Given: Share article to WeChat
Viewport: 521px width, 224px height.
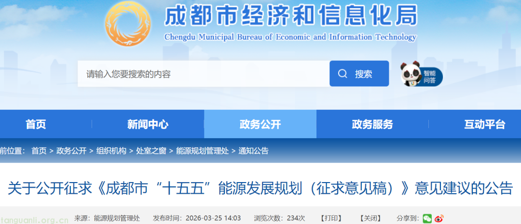Looking at the screenshot, I should pyautogui.click(x=427, y=218).
